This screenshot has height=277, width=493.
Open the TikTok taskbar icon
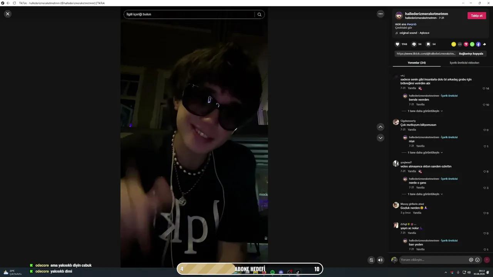click(298, 272)
